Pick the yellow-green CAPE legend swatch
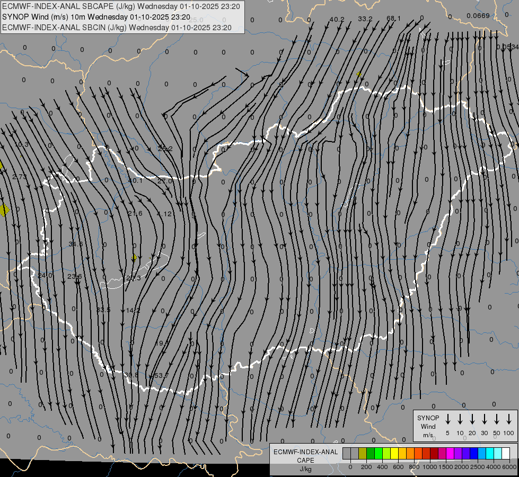 tap(386, 454)
